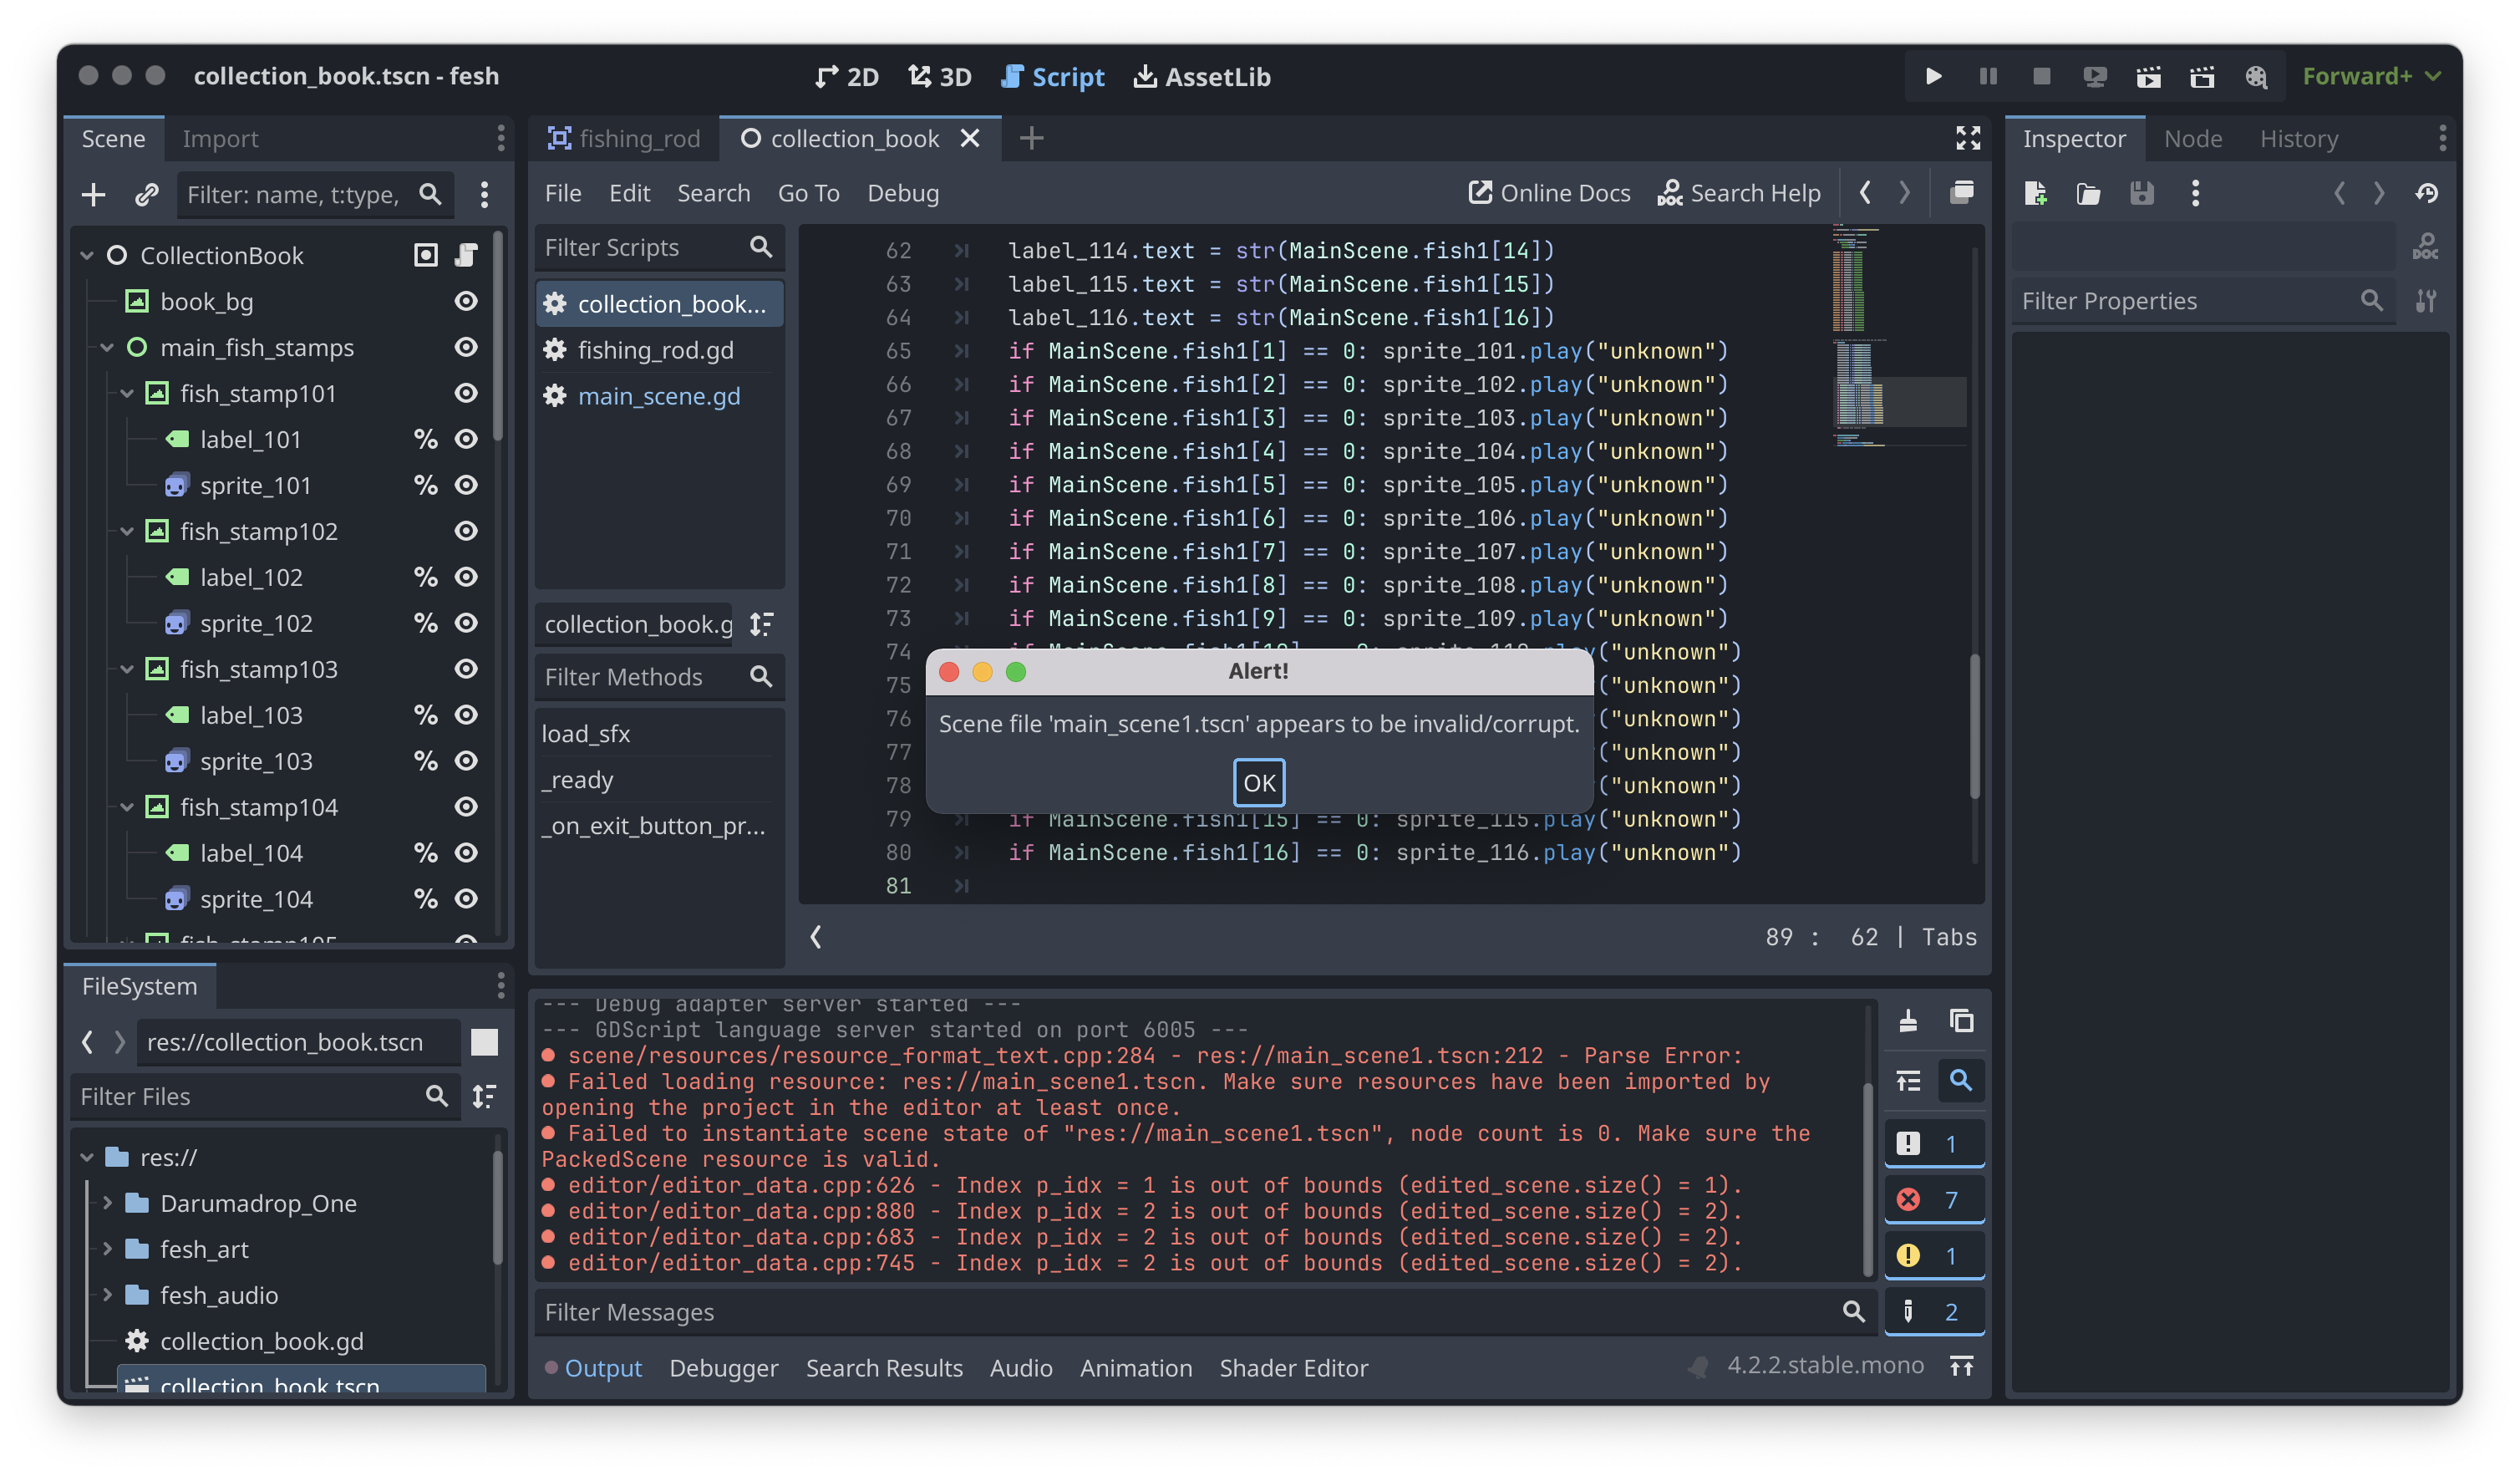Switch to the 2D workspace
The width and height of the screenshot is (2520, 1476).
click(846, 77)
